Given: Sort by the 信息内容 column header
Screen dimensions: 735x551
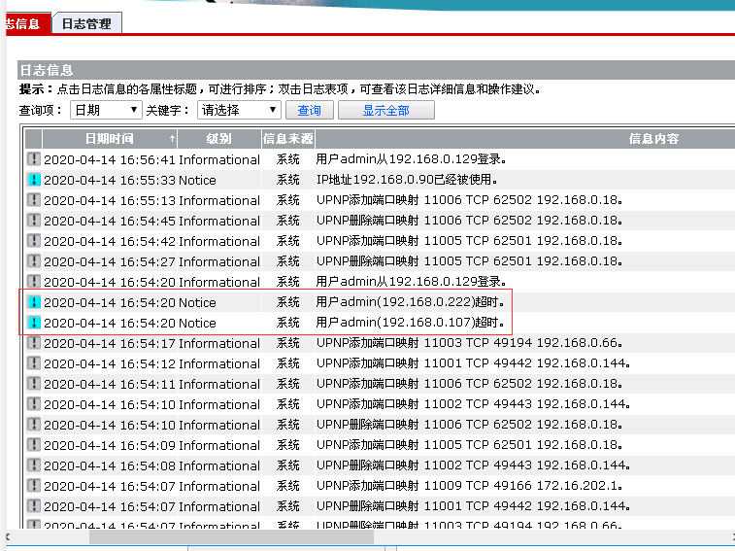Looking at the screenshot, I should (x=525, y=138).
